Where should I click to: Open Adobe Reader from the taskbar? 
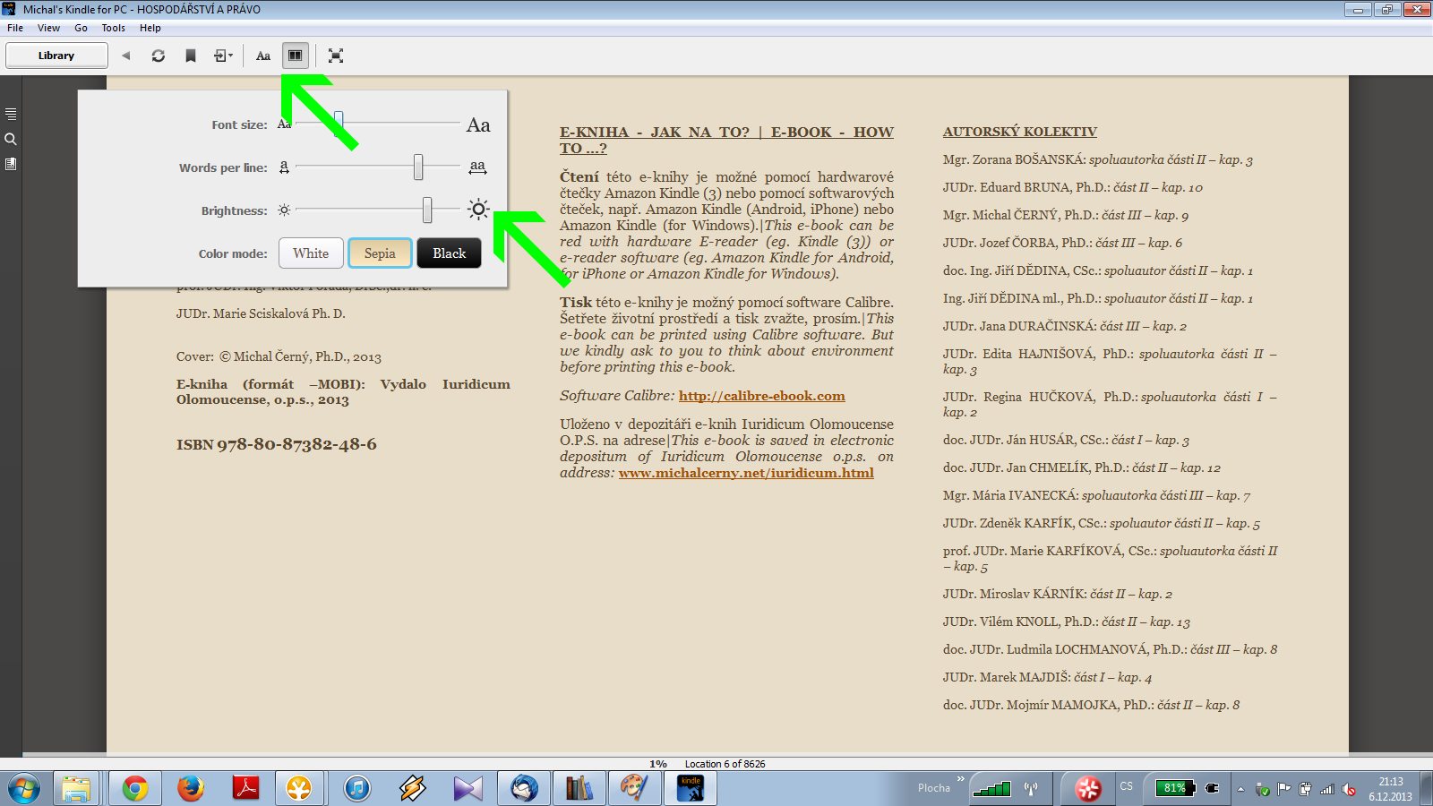pyautogui.click(x=245, y=788)
